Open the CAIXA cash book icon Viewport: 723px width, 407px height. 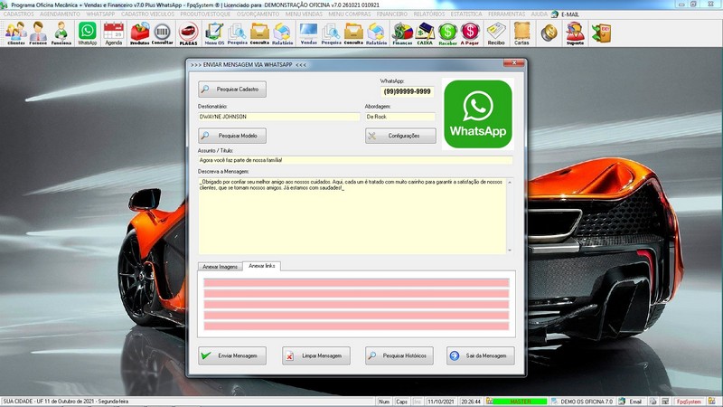click(425, 33)
